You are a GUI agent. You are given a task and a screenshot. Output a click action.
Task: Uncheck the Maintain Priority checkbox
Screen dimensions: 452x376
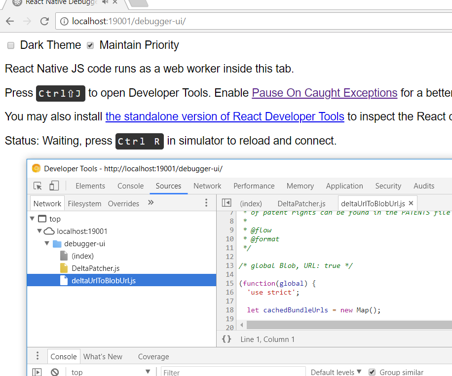tap(90, 45)
